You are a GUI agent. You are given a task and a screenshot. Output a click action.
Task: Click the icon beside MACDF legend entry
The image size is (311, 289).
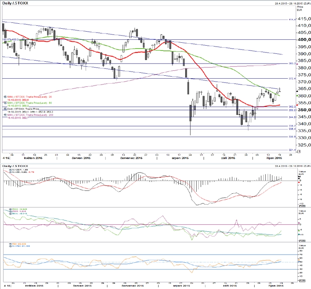click(x=11, y=170)
